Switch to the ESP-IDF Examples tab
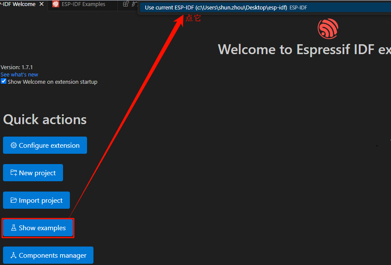Viewport: 391px width, 265px height. [x=83, y=4]
